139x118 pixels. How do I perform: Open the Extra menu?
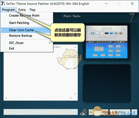[22, 10]
